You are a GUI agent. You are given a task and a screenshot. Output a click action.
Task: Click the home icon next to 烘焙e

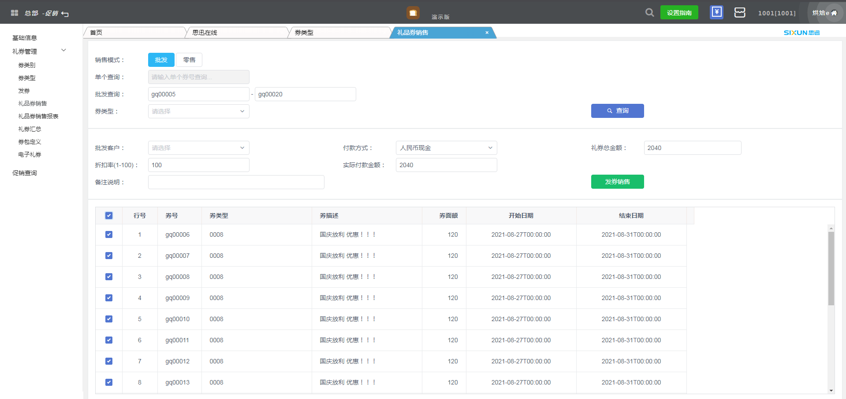point(834,13)
